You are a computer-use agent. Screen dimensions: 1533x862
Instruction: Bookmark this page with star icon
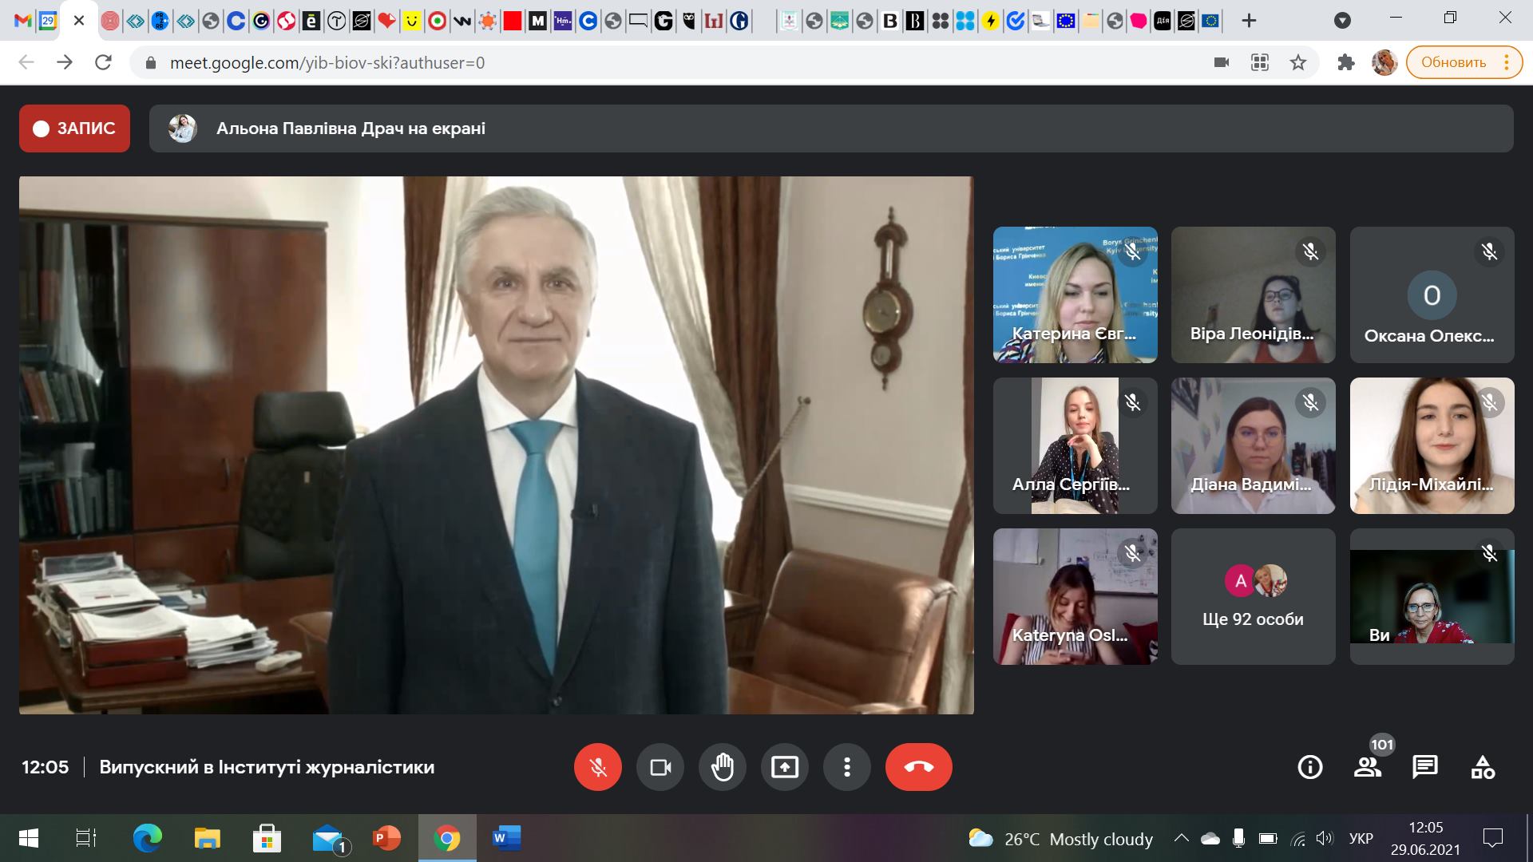coord(1298,62)
